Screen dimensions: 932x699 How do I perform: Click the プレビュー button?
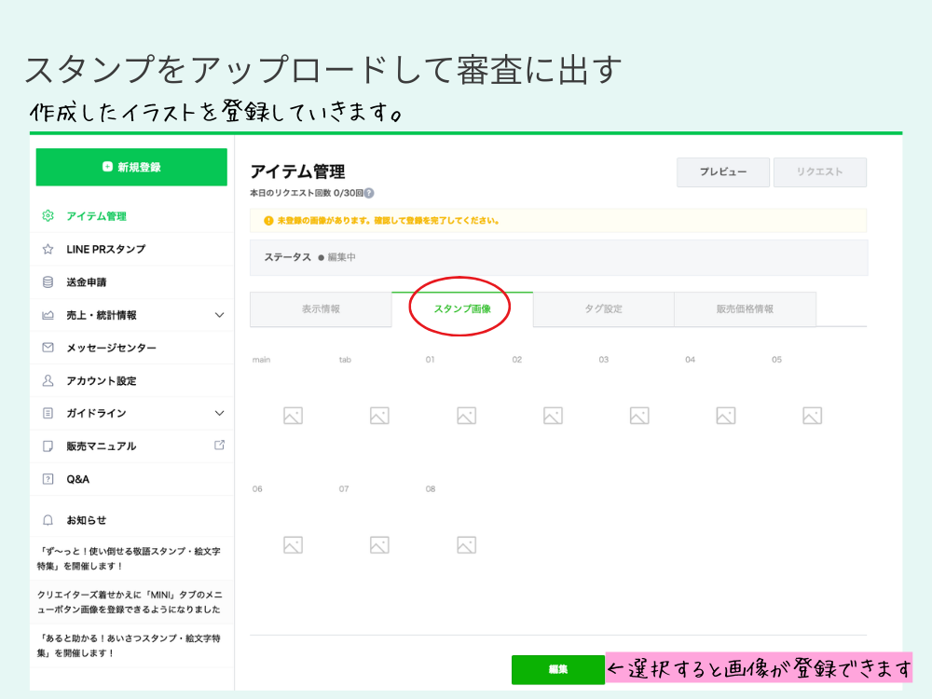coord(722,171)
